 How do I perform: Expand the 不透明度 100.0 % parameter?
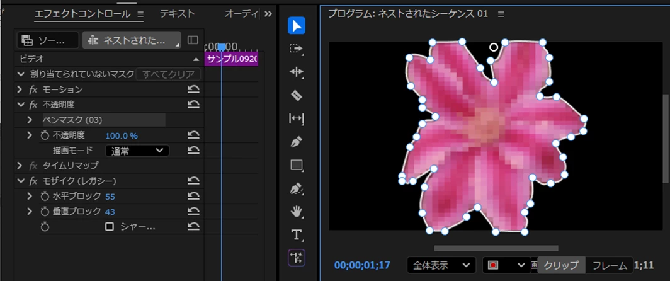[x=30, y=135]
